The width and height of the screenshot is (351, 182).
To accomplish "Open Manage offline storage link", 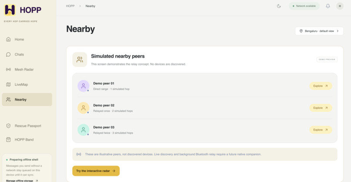I will (x=22, y=181).
